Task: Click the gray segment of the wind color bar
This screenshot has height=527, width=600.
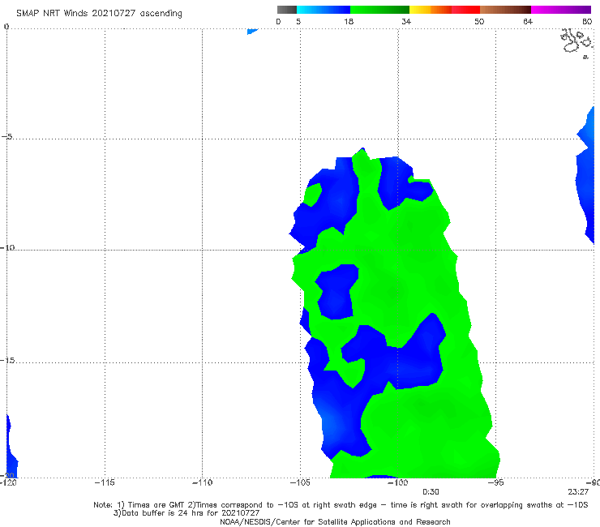Action: tap(286, 10)
